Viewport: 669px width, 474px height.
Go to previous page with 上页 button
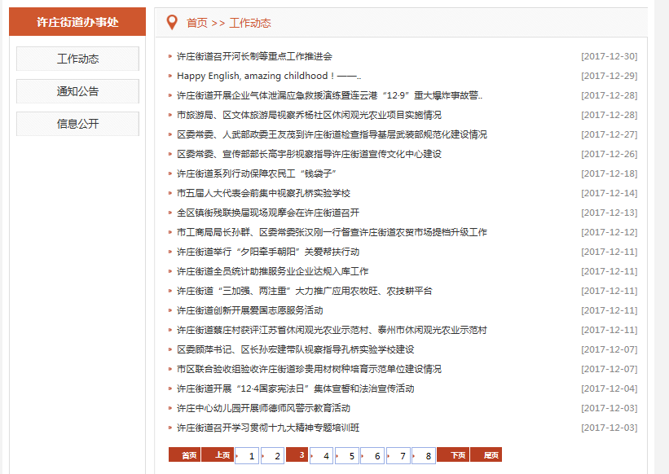[x=218, y=455]
